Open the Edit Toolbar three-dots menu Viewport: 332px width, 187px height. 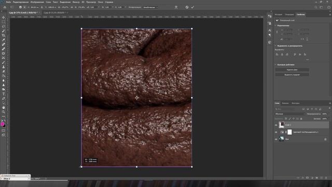tap(4, 116)
